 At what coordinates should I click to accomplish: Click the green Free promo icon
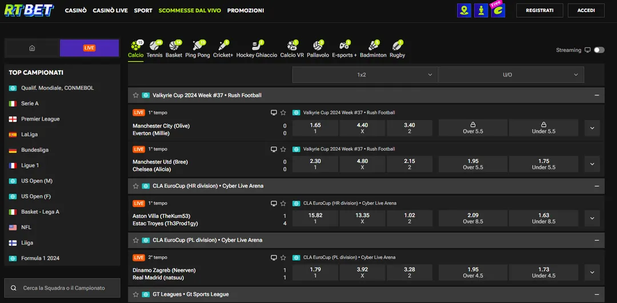tap(498, 10)
